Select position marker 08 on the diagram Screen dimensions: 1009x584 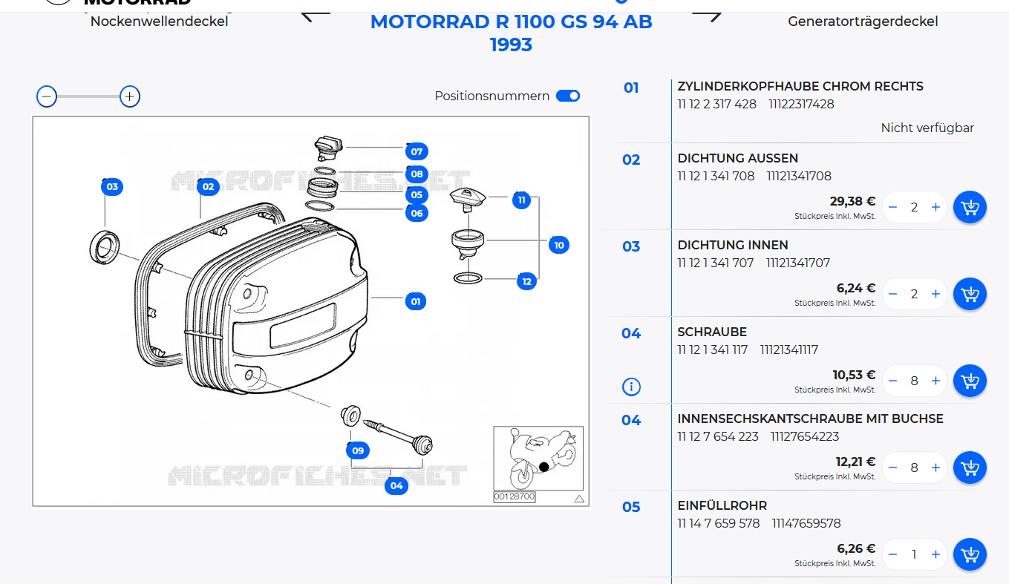click(417, 174)
